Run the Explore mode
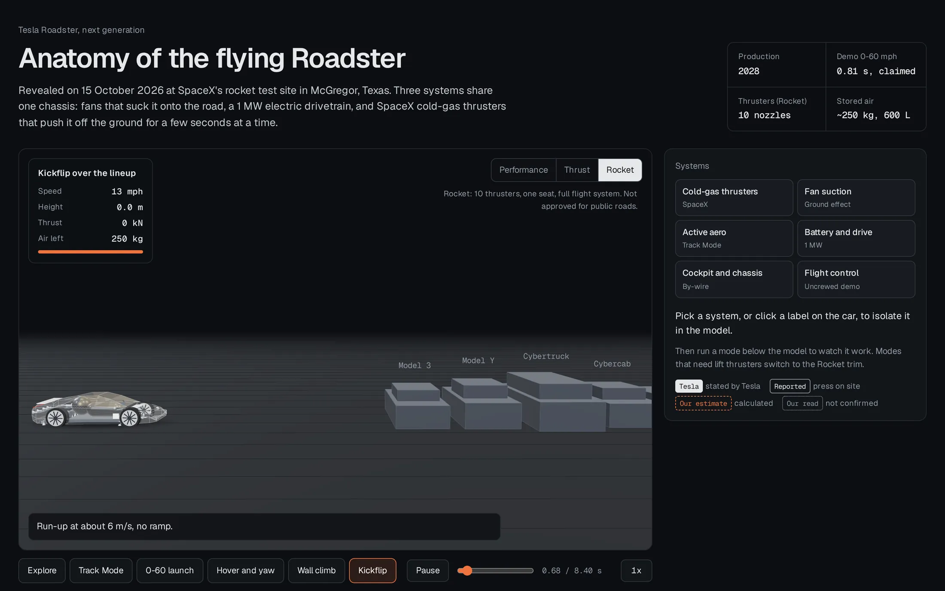This screenshot has height=591, width=945. coord(42,570)
